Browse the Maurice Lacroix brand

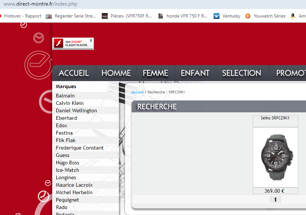[74, 185]
